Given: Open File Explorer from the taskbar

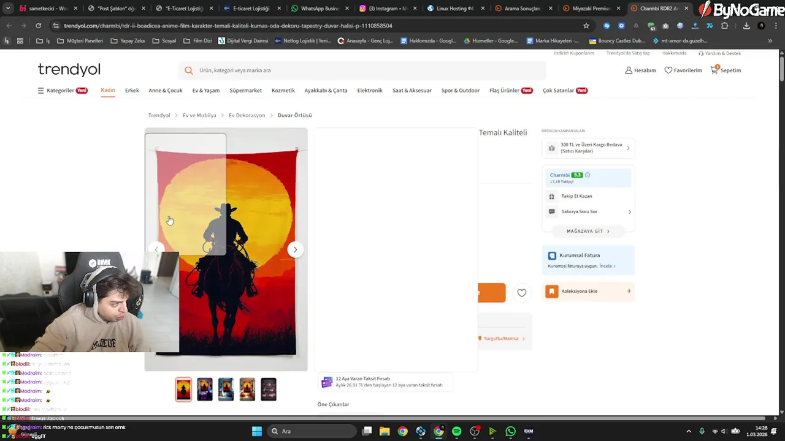Looking at the screenshot, I should (x=385, y=431).
